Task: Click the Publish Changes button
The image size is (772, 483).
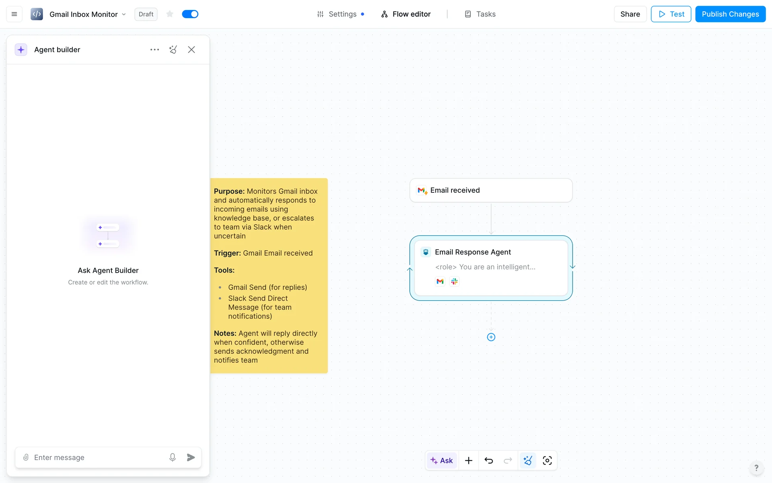Action: click(730, 14)
